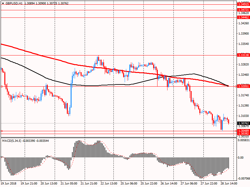Select the 1.34721 price level label
The image size is (250, 187).
tap(243, 10)
